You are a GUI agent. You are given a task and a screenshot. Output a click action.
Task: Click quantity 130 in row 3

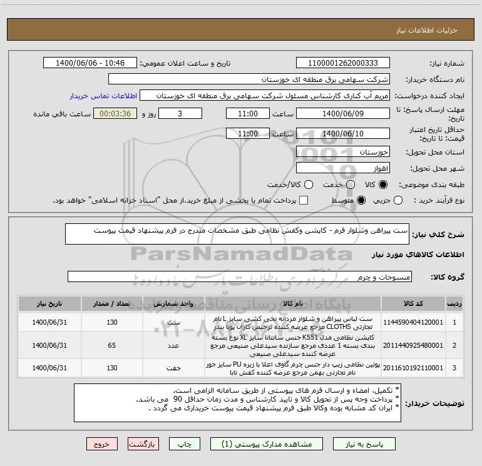pos(112,368)
